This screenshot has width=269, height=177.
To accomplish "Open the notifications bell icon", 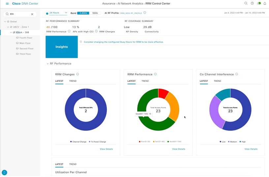I will tap(265, 4).
